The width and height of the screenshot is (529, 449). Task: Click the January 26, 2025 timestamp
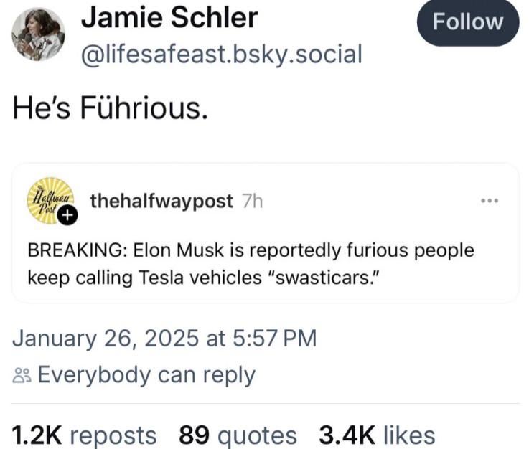click(106, 338)
